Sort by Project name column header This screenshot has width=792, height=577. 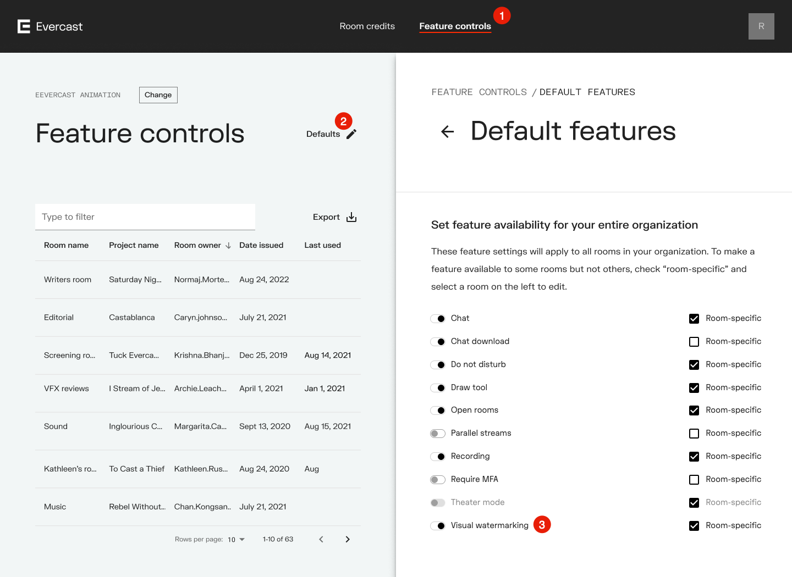(x=134, y=245)
